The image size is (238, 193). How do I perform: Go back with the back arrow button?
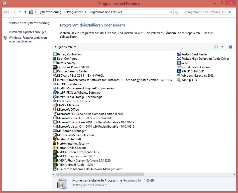click(6, 12)
